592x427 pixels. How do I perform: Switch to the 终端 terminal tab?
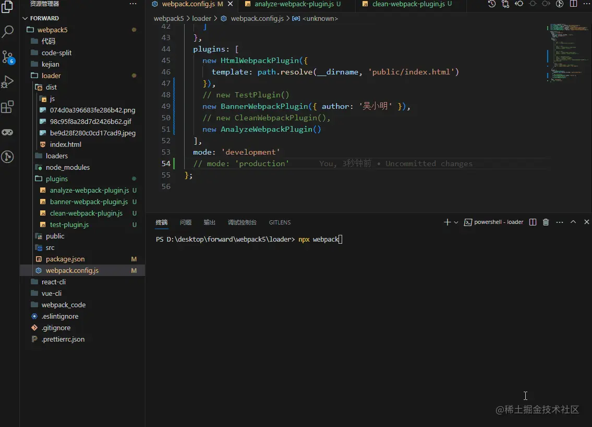162,222
